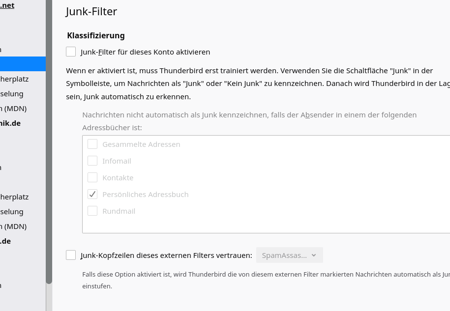Open Verschlüsselung settings under the nik.de account
This screenshot has width=450, height=311.
coord(12,212)
